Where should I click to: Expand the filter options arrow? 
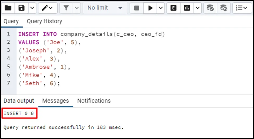coord(77,8)
